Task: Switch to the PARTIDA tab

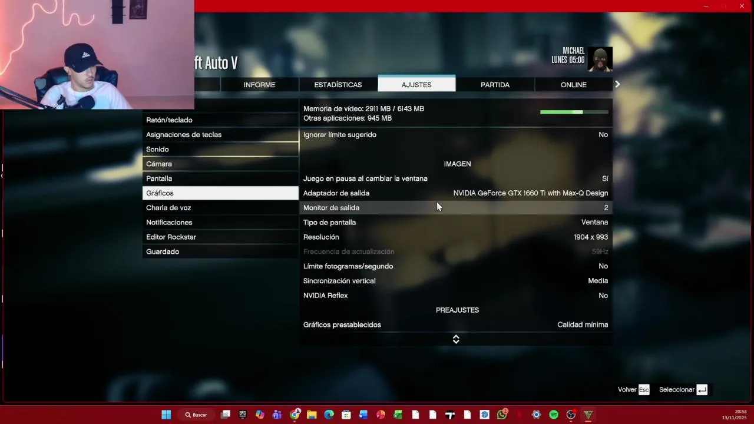Action: pos(495,85)
